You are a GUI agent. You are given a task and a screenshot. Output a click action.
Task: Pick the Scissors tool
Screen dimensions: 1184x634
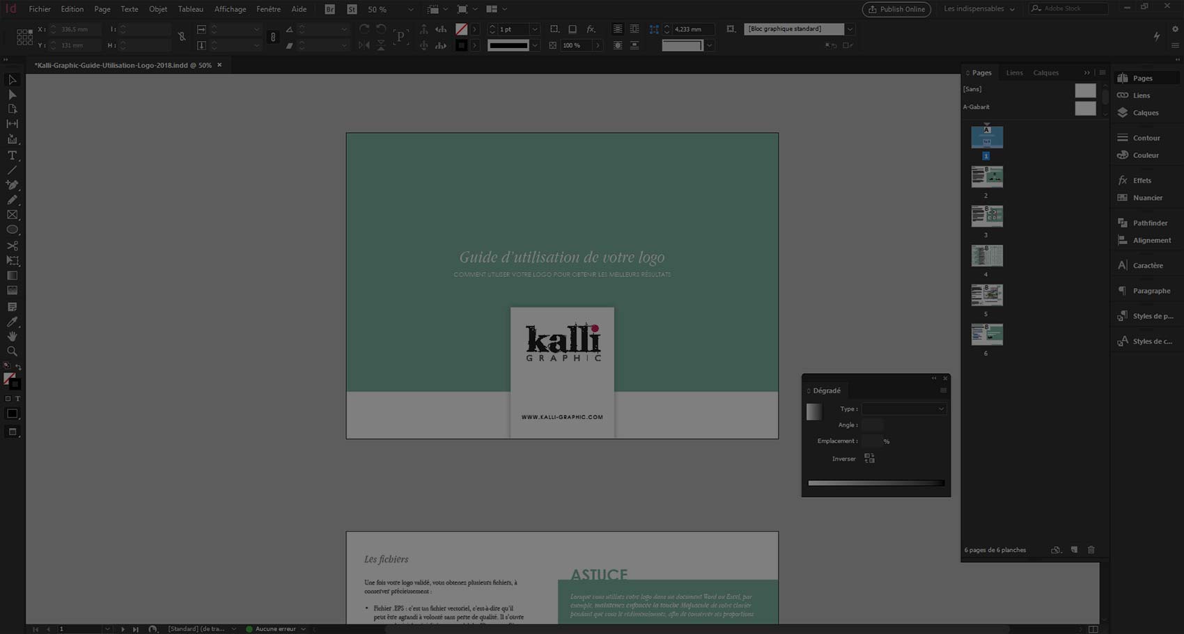click(x=12, y=246)
